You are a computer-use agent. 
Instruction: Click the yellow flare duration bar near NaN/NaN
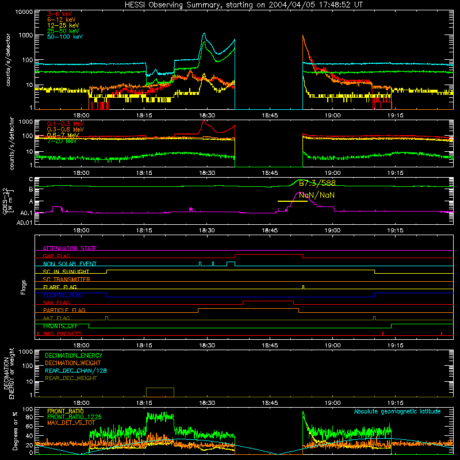click(293, 201)
